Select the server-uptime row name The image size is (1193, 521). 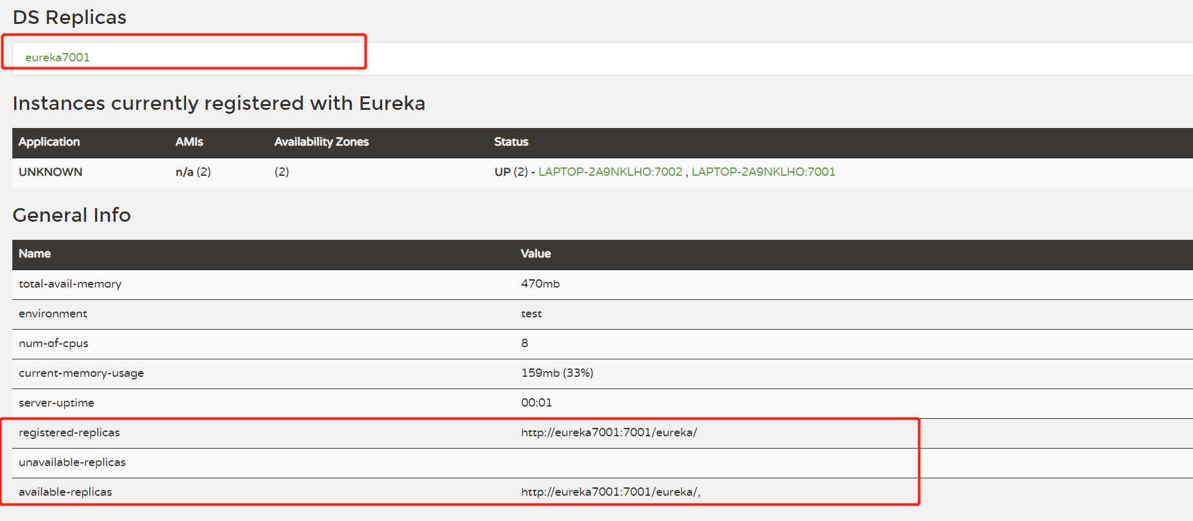click(56, 403)
